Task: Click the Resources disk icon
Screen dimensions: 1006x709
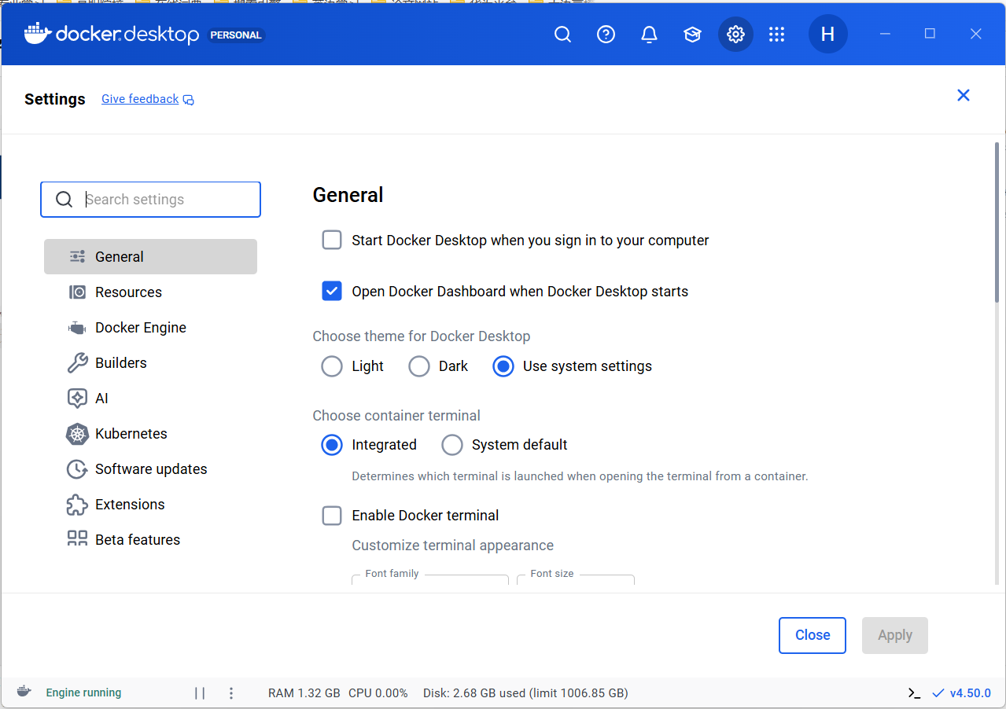Action: click(x=77, y=292)
